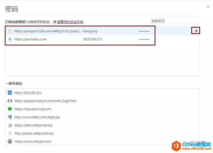
Task: Click username fuwugong
Action: 90,31
